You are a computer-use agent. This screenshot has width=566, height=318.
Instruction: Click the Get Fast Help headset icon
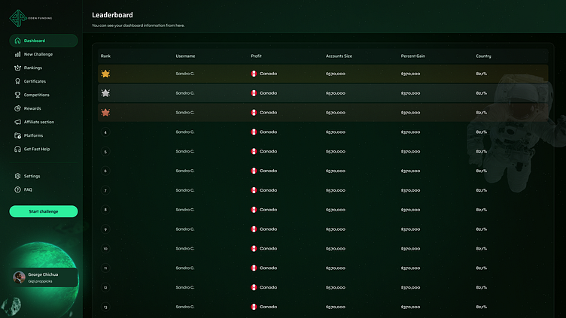point(17,149)
